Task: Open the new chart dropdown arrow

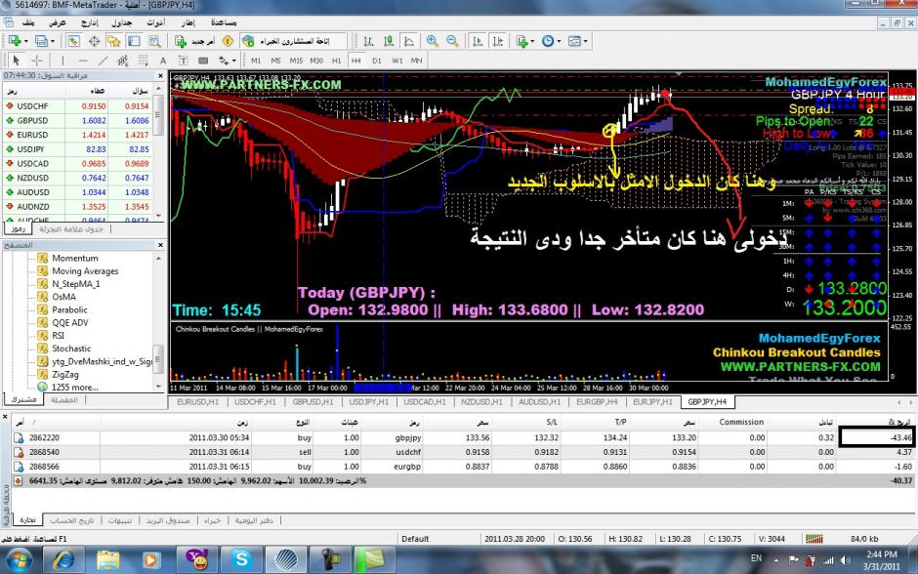Action: click(x=26, y=41)
